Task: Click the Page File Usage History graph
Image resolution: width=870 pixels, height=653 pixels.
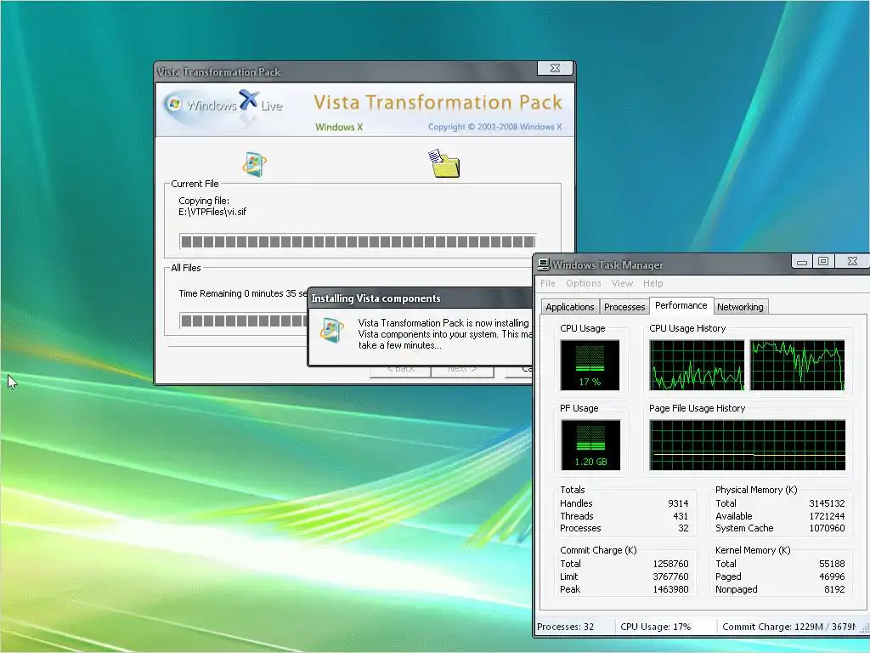Action: tap(748, 445)
